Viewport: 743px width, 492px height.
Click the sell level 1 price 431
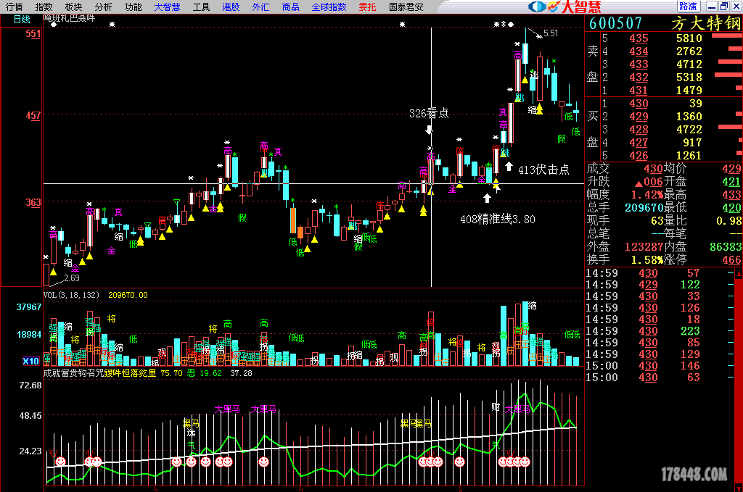coord(639,91)
